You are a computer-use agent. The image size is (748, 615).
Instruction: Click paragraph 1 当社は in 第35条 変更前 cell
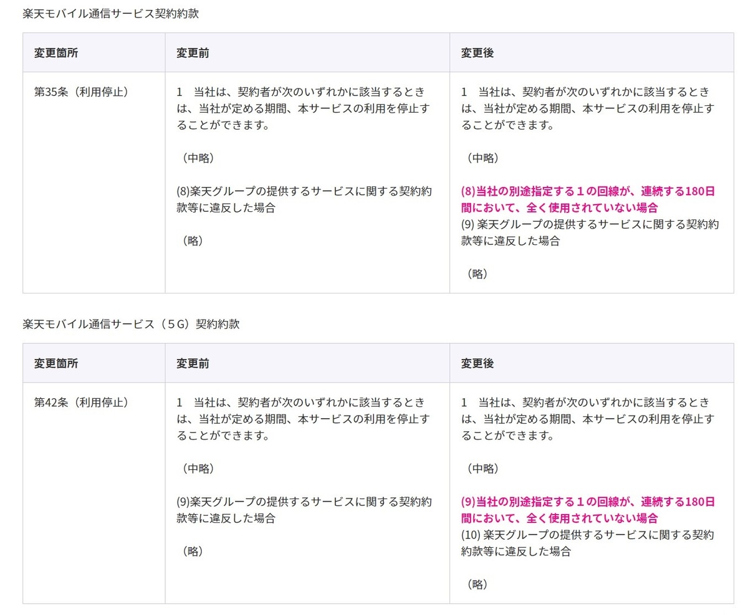[304, 108]
